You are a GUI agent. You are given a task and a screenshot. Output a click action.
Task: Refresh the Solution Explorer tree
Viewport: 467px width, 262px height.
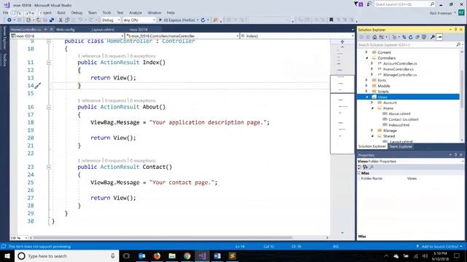click(410, 37)
